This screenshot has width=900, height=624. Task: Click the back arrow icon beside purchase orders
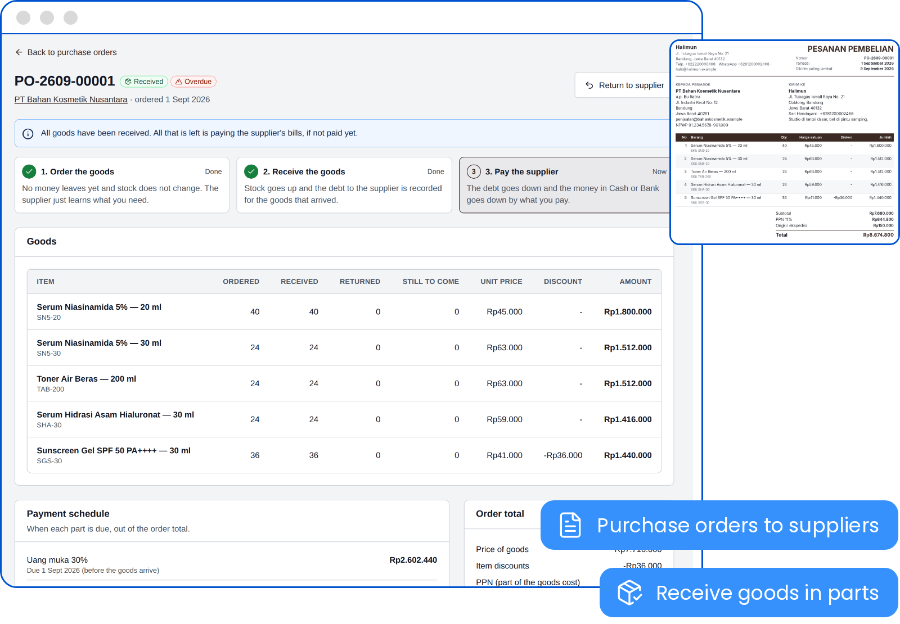tap(19, 52)
